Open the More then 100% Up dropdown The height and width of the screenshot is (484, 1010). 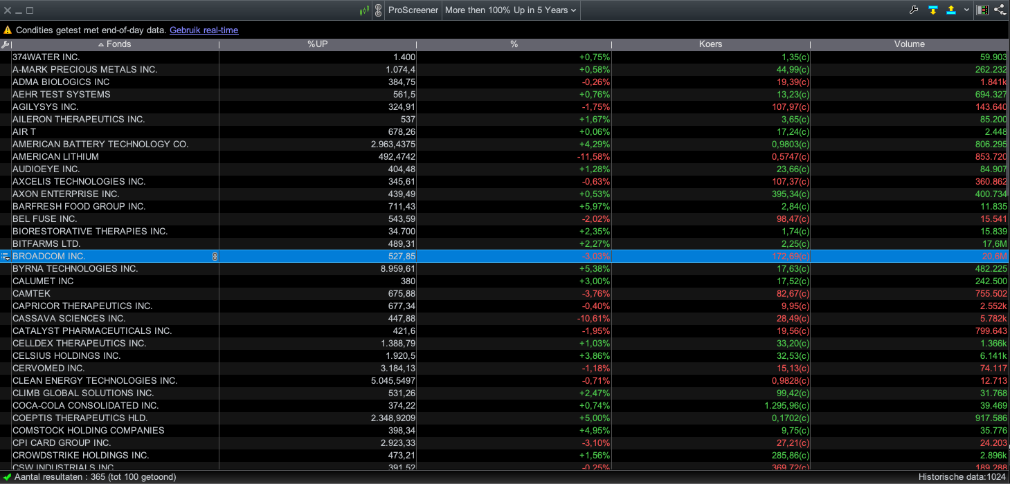pyautogui.click(x=511, y=10)
